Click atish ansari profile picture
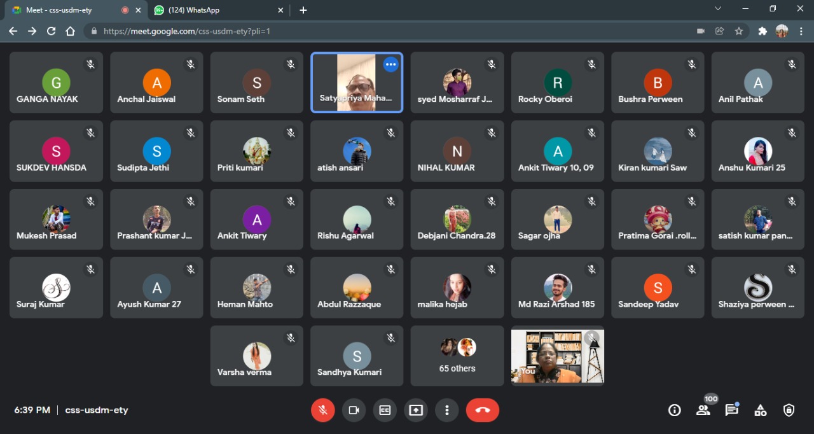 click(x=357, y=151)
